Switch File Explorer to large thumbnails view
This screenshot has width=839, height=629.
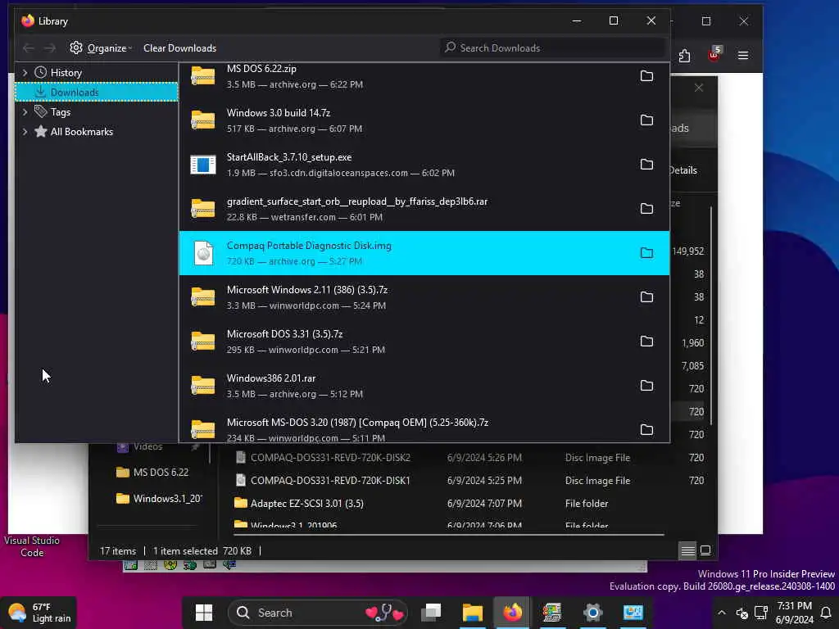point(705,550)
